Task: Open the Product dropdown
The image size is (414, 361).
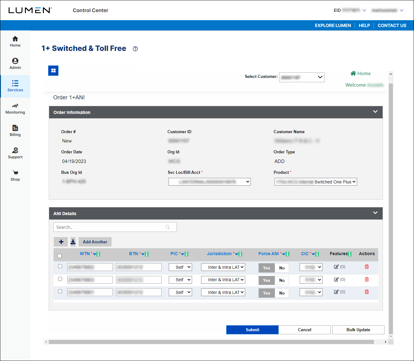Action: 316,182
